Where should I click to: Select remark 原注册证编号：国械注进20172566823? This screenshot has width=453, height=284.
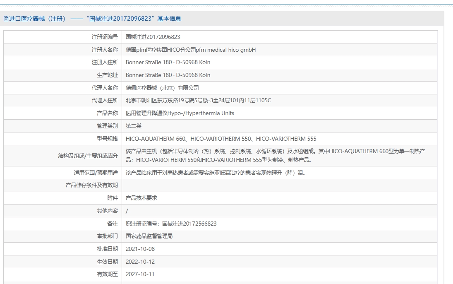click(171, 224)
